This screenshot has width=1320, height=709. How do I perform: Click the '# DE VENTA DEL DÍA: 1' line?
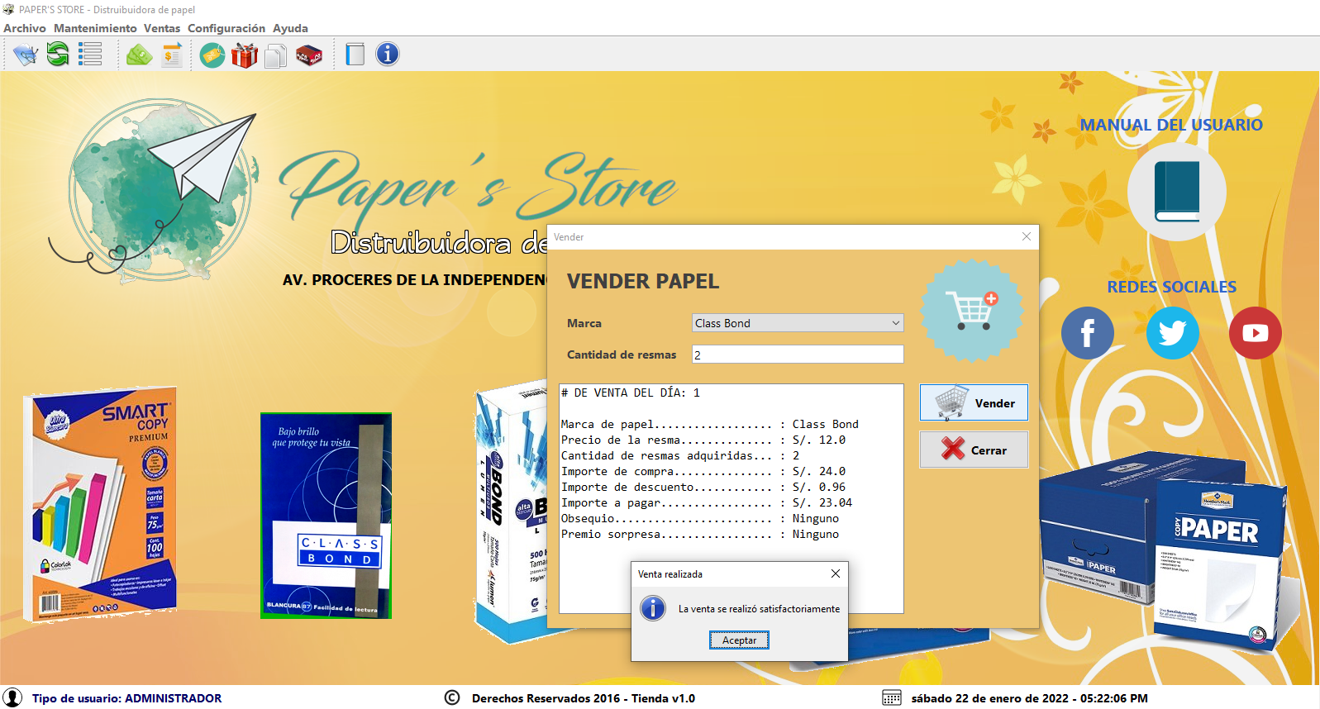[x=631, y=393]
